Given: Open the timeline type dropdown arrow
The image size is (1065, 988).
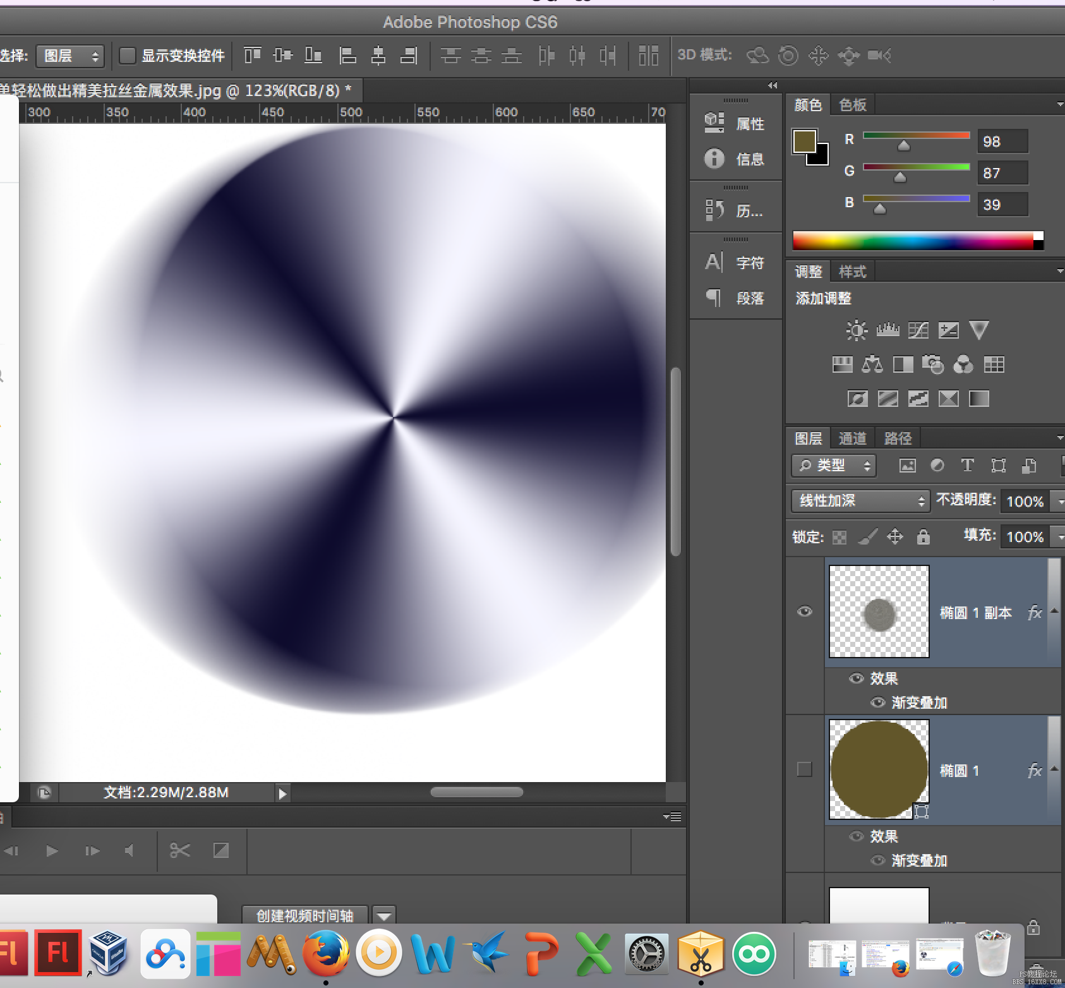Looking at the screenshot, I should coord(383,915).
